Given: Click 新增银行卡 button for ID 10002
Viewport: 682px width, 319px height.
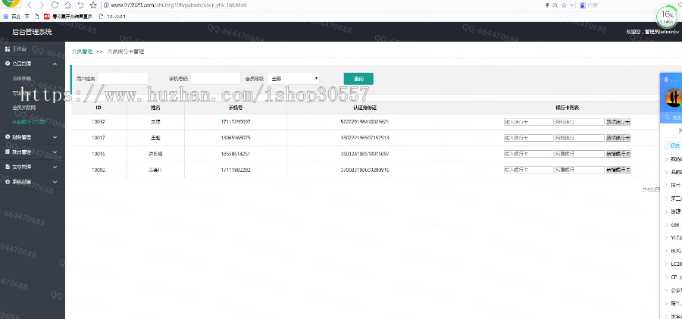Looking at the screenshot, I should click(x=618, y=170).
